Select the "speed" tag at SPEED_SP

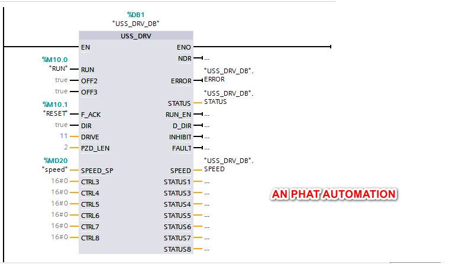click(x=55, y=170)
